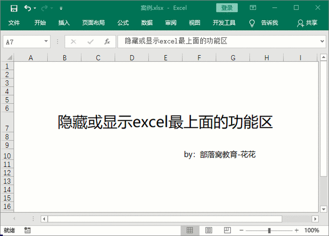Image resolution: width=329 pixels, height=236 pixels.
Task: Click the 就绪 status text
Action: (x=9, y=230)
